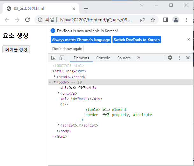Dismiss the DevTools language notification
The height and width of the screenshot is (166, 194).
189,40
